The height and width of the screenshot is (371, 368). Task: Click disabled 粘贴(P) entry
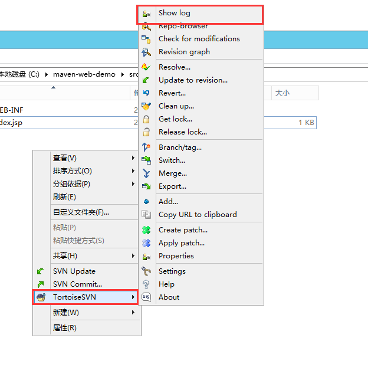[87, 228]
